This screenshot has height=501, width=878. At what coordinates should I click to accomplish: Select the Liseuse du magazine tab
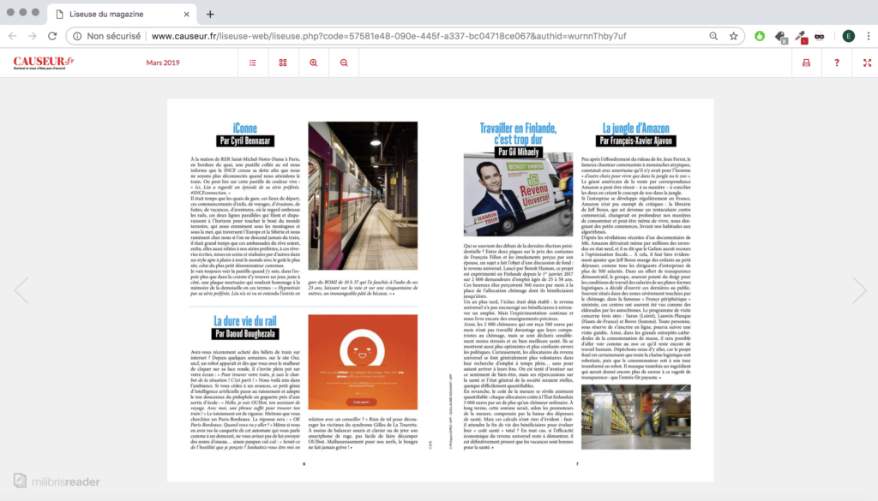122,14
